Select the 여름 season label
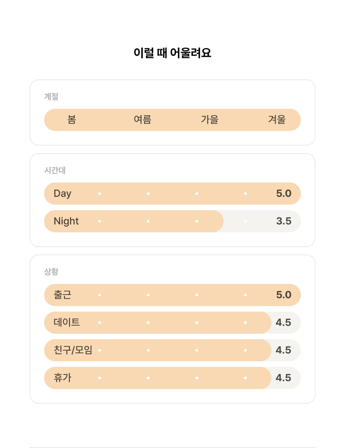345x448 pixels. click(x=143, y=120)
